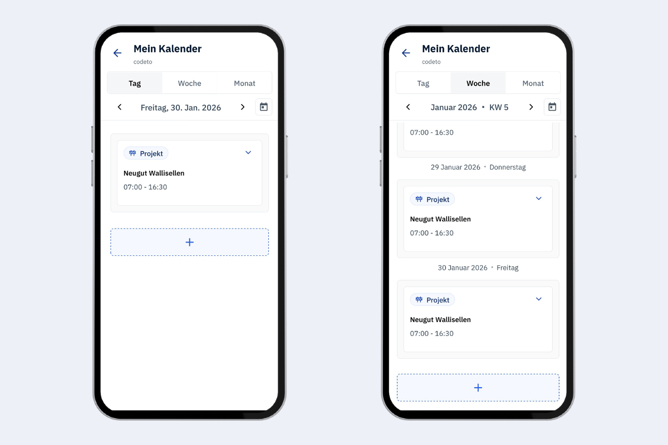Go to next week after KW 5
The height and width of the screenshot is (445, 668).
pyautogui.click(x=531, y=107)
